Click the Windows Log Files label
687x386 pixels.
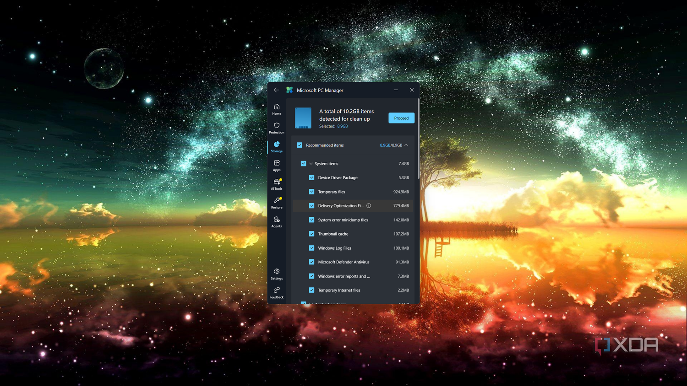click(x=335, y=248)
